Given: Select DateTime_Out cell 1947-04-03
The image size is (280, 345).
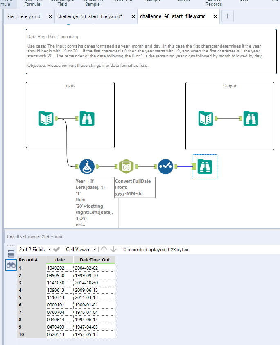Looking at the screenshot, I should 95,327.
